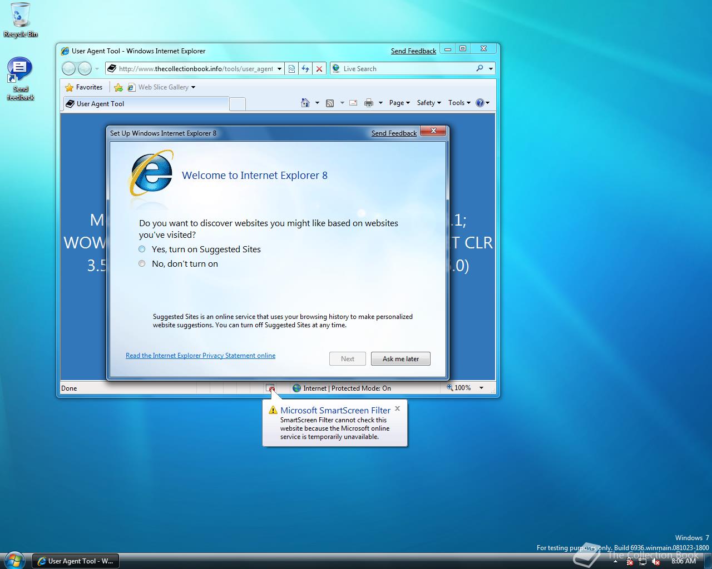Open the Favorites center
The image size is (712, 569).
tap(84, 87)
